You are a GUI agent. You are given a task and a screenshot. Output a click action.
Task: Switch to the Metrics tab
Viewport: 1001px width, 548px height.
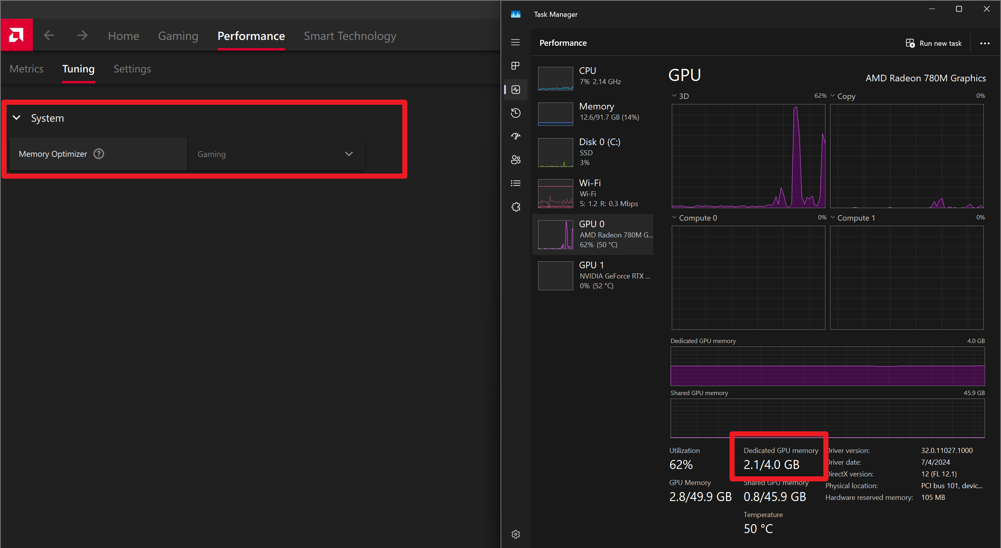(26, 69)
